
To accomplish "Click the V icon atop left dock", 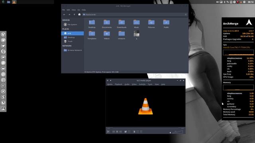I will [3, 35].
